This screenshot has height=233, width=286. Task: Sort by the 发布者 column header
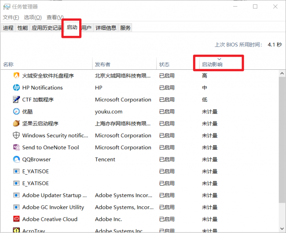125,64
